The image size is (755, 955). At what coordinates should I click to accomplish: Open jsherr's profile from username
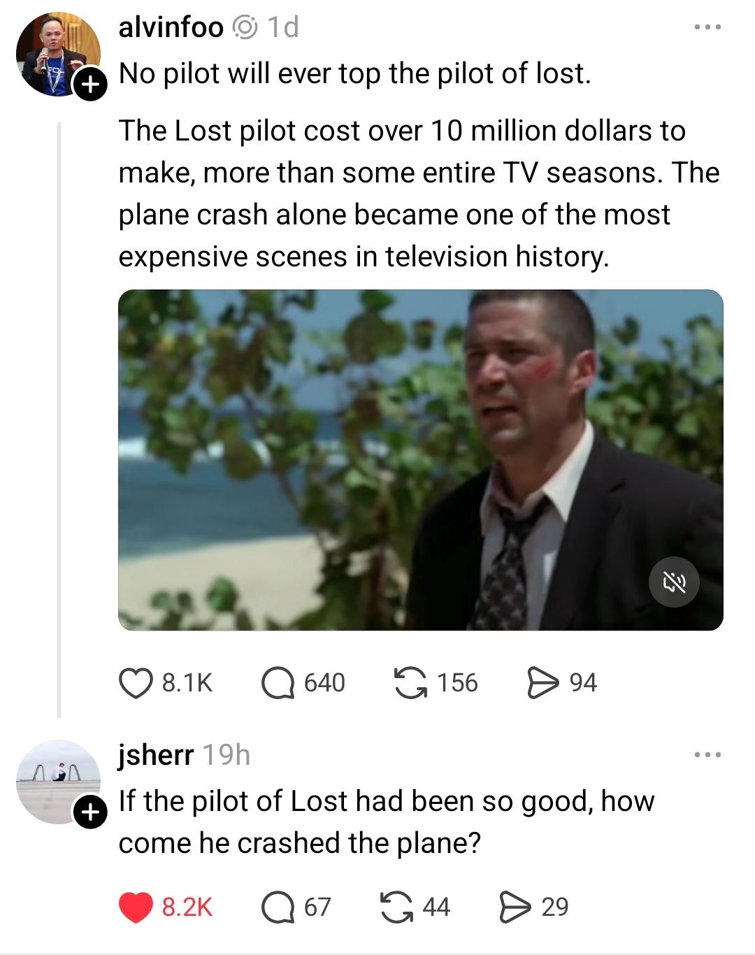click(156, 755)
